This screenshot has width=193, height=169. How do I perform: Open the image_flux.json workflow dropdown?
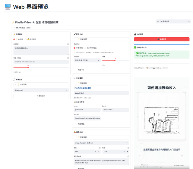[x=101, y=143]
